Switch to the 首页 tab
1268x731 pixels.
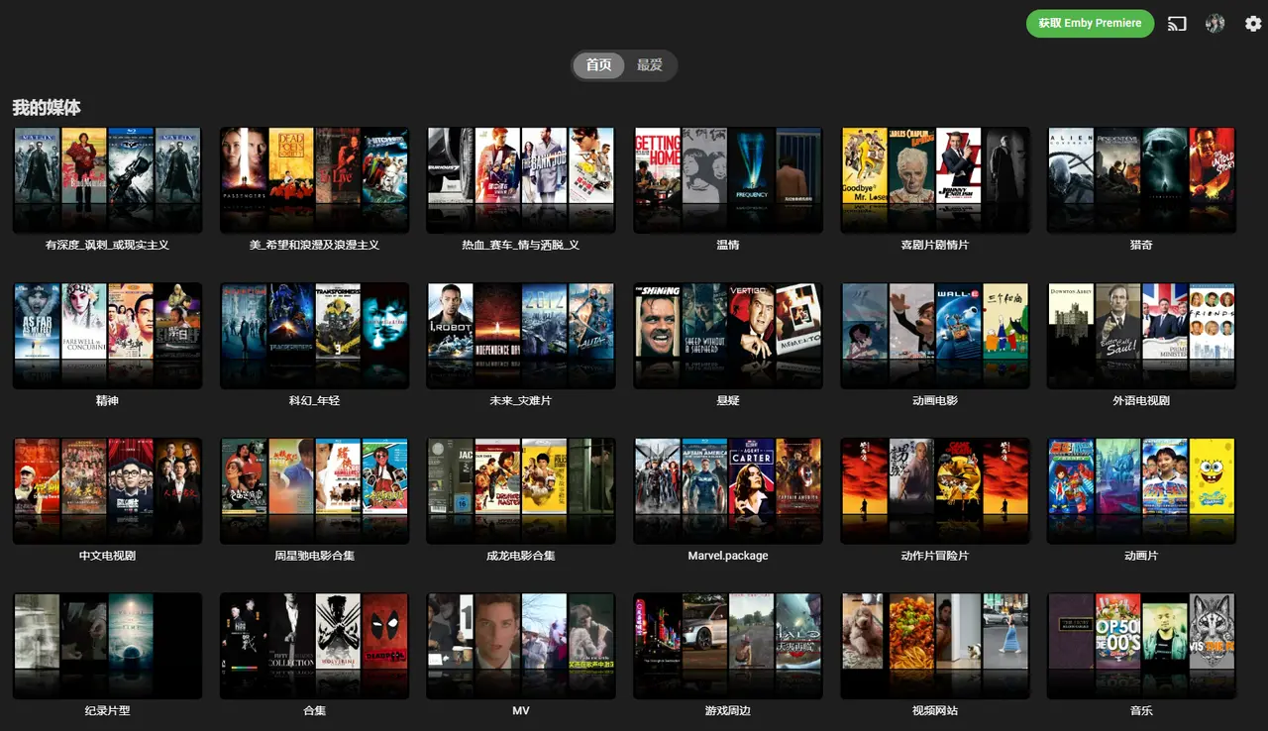click(x=598, y=65)
